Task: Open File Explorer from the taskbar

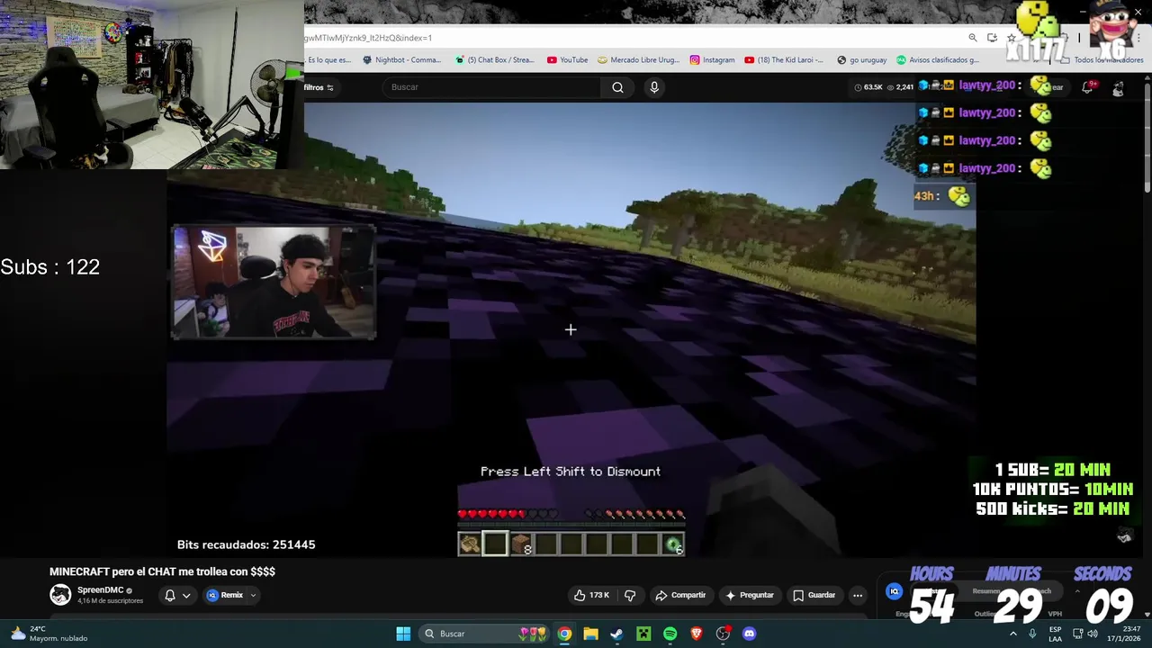Action: point(590,634)
